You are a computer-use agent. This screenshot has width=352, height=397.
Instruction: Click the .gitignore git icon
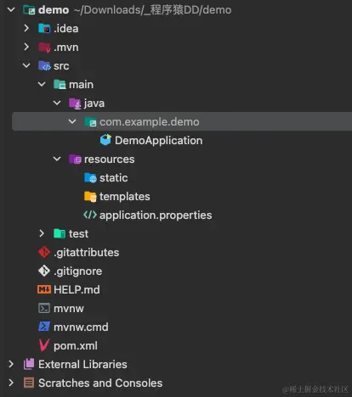(44, 271)
